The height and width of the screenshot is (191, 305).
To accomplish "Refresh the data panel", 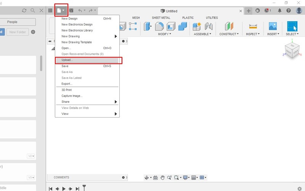I will click(24, 11).
